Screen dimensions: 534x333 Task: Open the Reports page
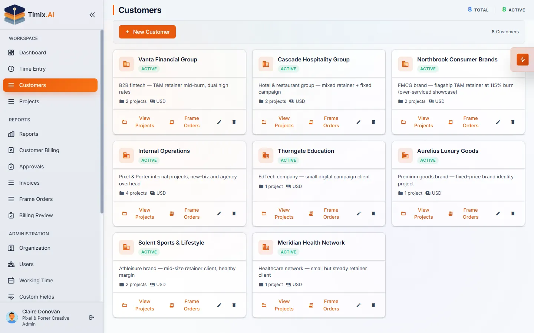[x=50, y=134]
